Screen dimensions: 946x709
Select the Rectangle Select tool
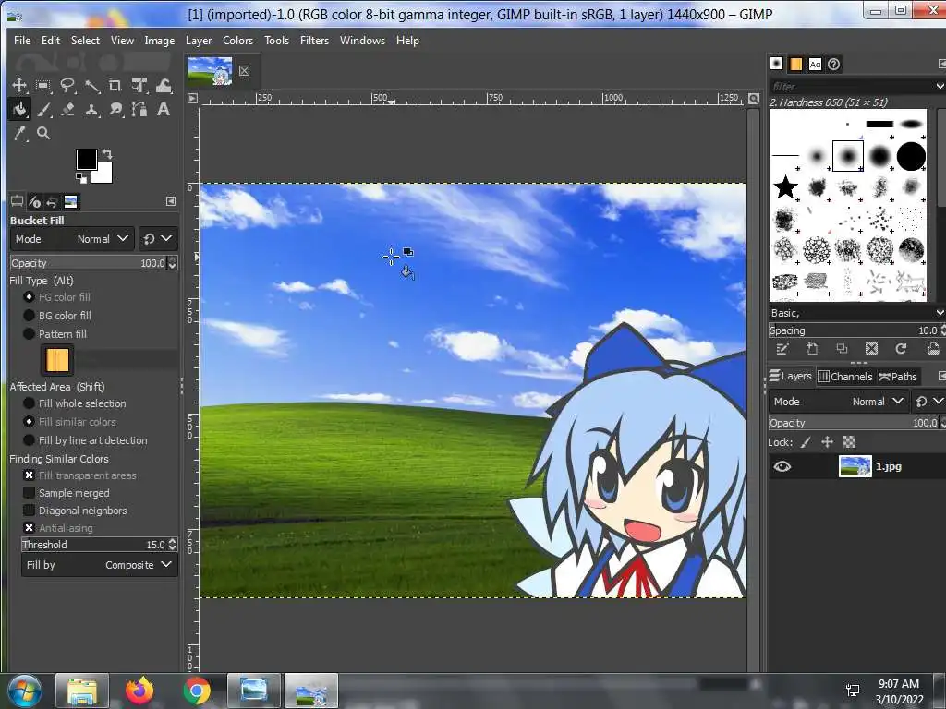click(42, 86)
